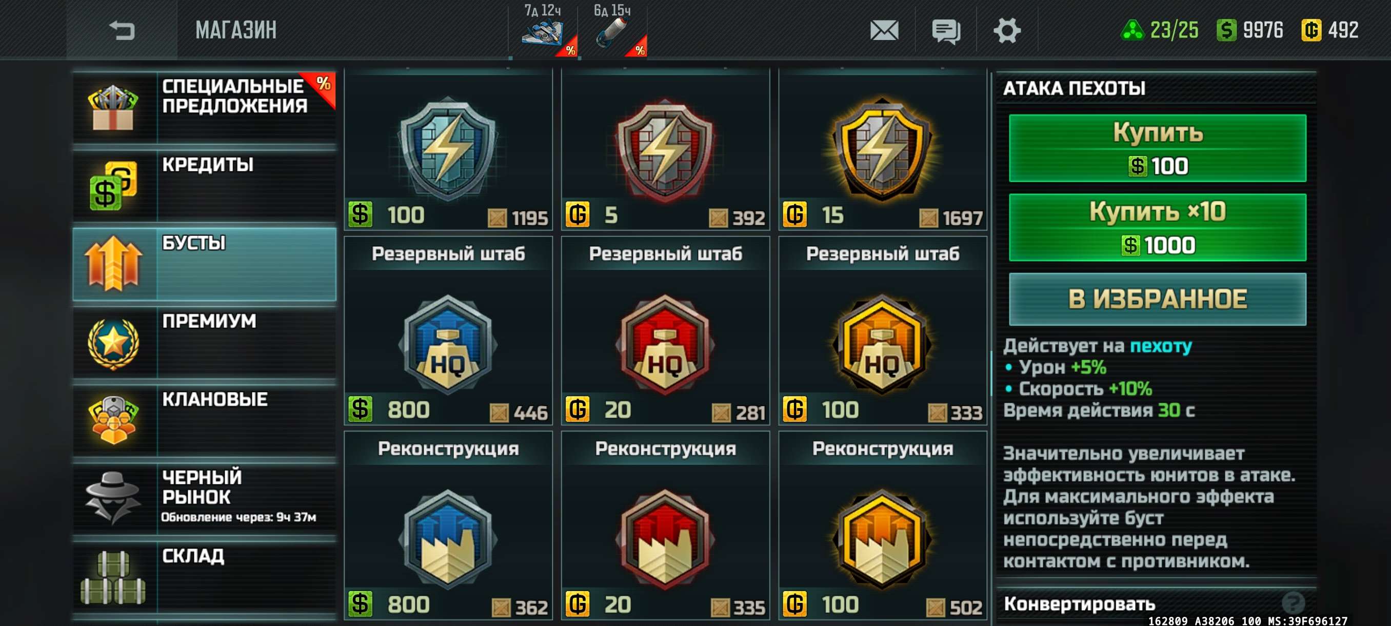This screenshot has height=626, width=1391.
Task: Open the settings gear icon
Action: pos(1007,30)
